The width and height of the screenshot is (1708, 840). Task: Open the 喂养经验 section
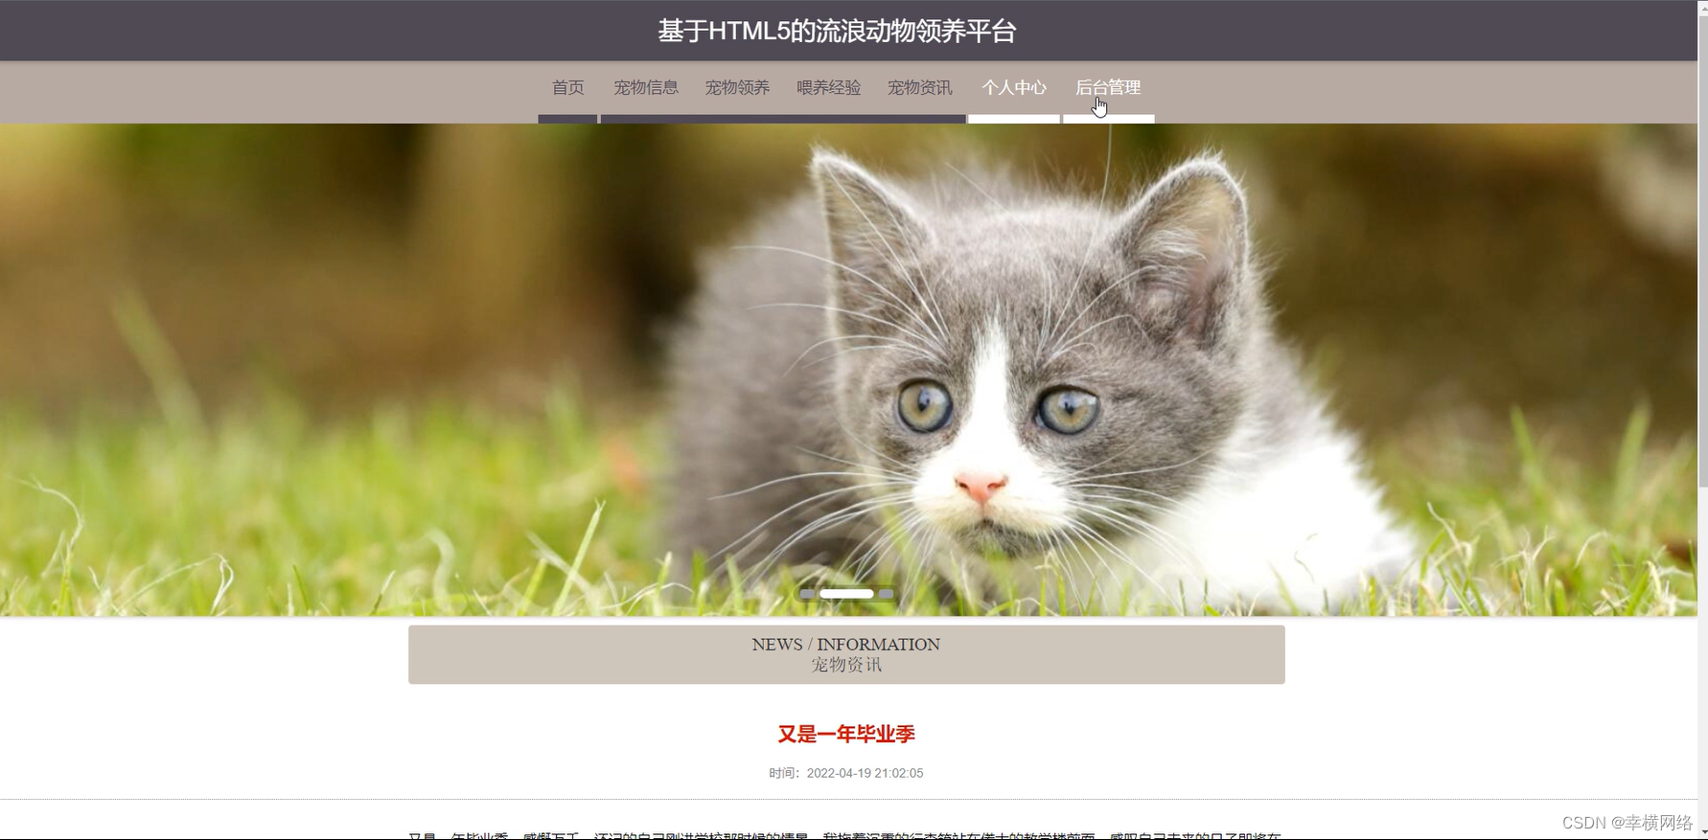coord(828,88)
